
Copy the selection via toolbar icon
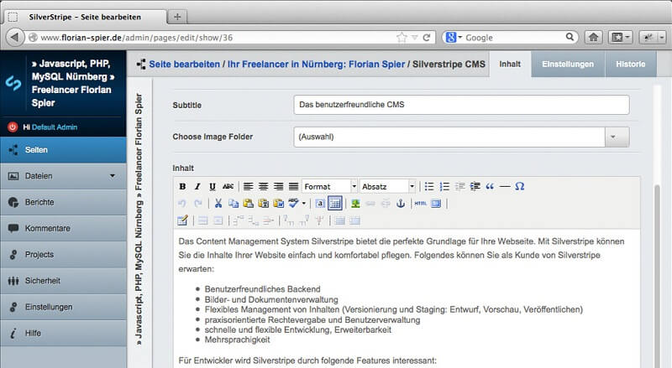click(x=234, y=203)
